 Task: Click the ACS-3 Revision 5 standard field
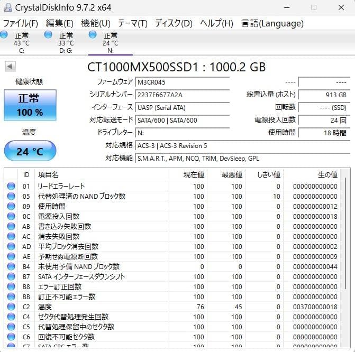243,145
